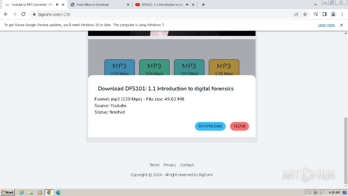The image size is (348, 196).
Task: Open the volume speaker tray icon
Action: (x=309, y=192)
